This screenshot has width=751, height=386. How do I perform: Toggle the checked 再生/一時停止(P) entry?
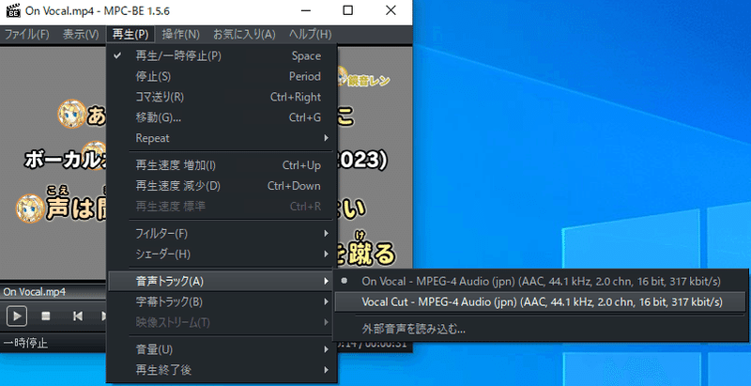(222, 56)
